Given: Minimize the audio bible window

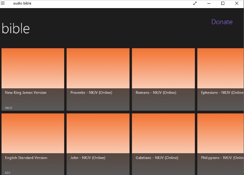Looking at the screenshot, I should [209, 3].
